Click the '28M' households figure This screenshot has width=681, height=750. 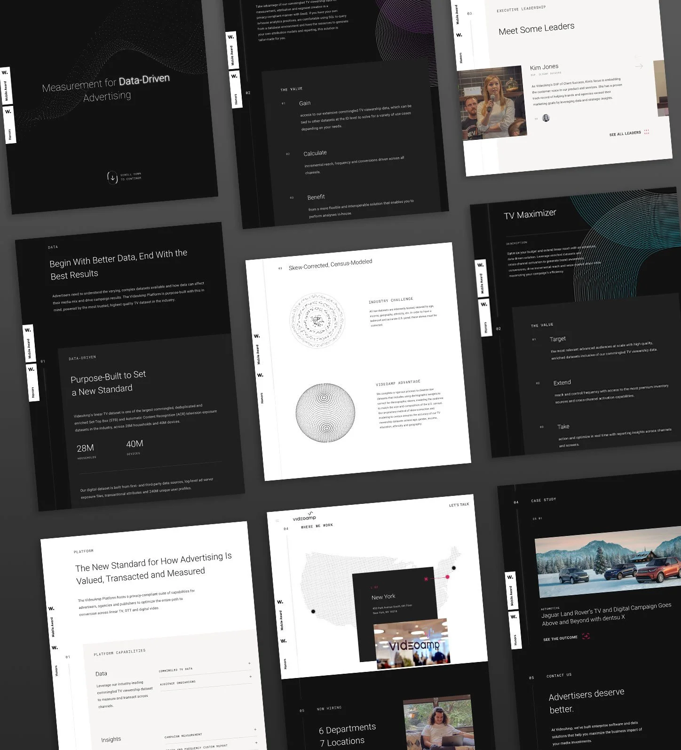pos(86,448)
